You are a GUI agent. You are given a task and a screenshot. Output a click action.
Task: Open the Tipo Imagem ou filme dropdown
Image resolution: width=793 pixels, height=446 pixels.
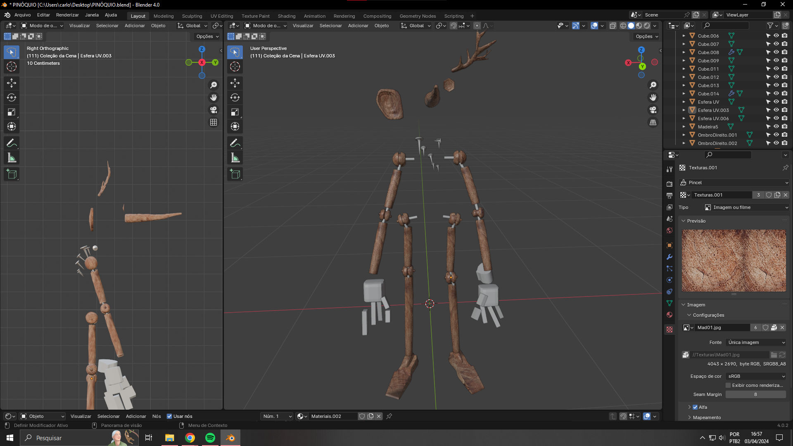coord(746,207)
